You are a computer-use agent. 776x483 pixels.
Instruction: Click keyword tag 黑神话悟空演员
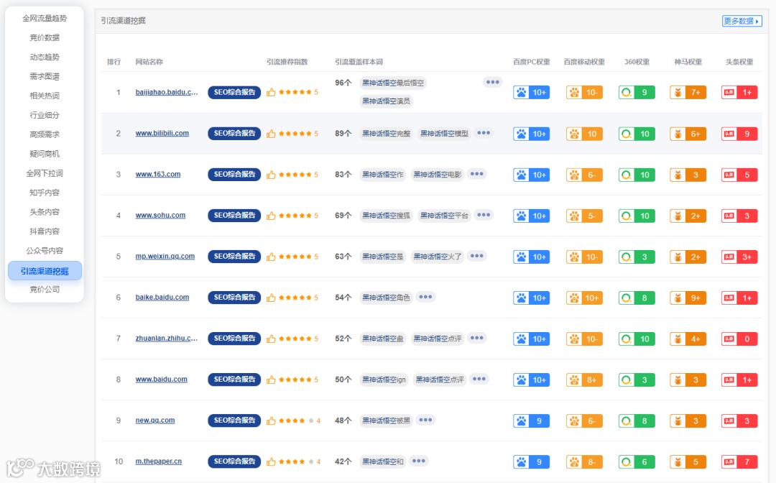pos(386,101)
